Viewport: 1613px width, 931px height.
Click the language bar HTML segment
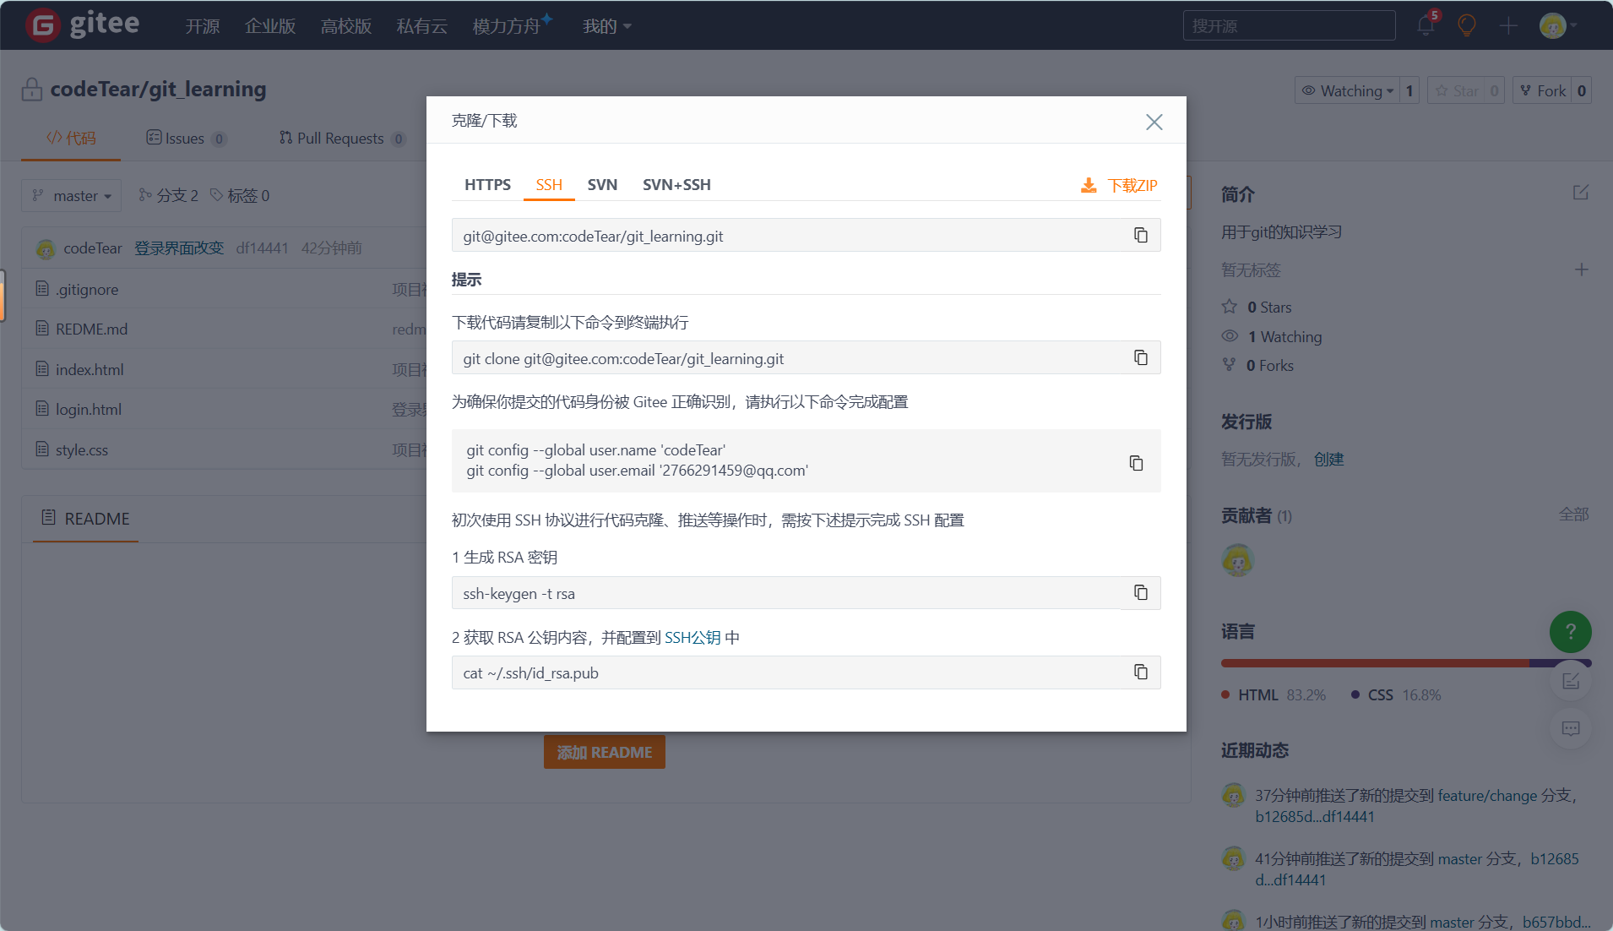pyautogui.click(x=1375, y=663)
